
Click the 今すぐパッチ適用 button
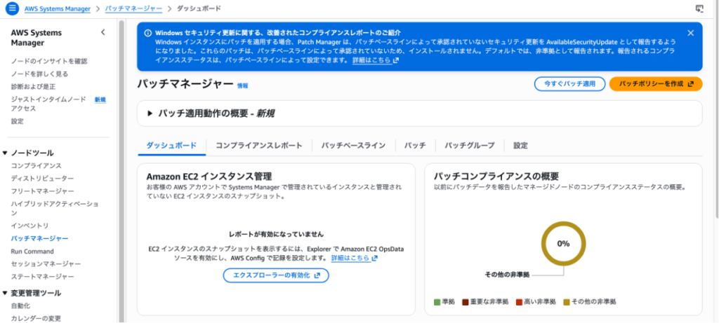tap(569, 84)
